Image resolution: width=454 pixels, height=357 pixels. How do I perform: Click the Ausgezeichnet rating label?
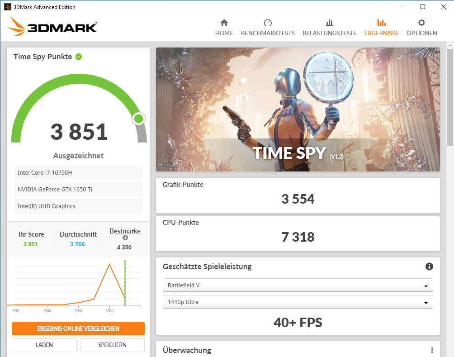(78, 156)
